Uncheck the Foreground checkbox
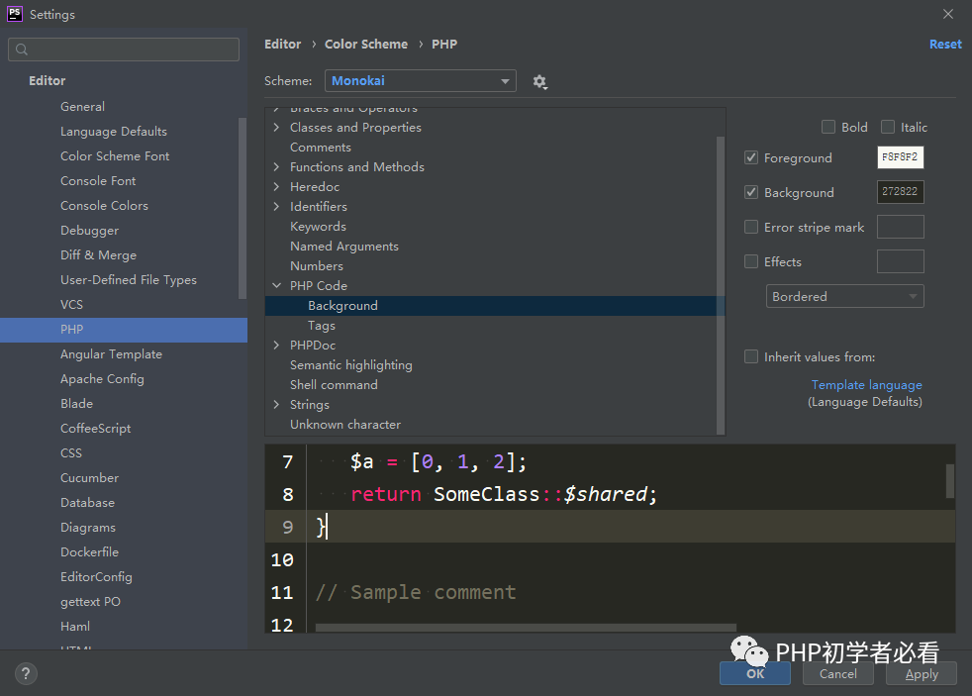 (x=751, y=157)
